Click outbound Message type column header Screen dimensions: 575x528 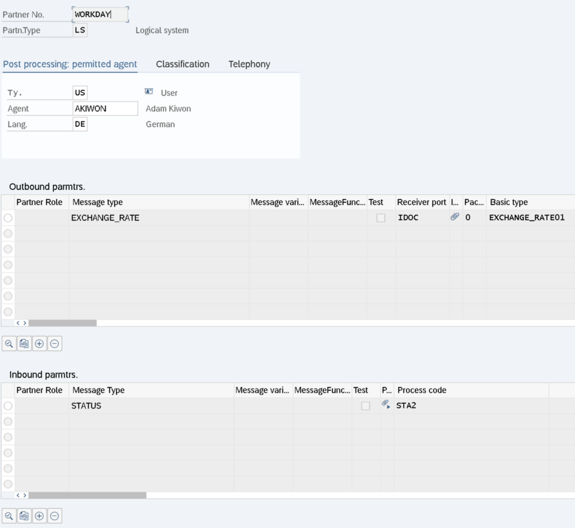pyautogui.click(x=159, y=202)
